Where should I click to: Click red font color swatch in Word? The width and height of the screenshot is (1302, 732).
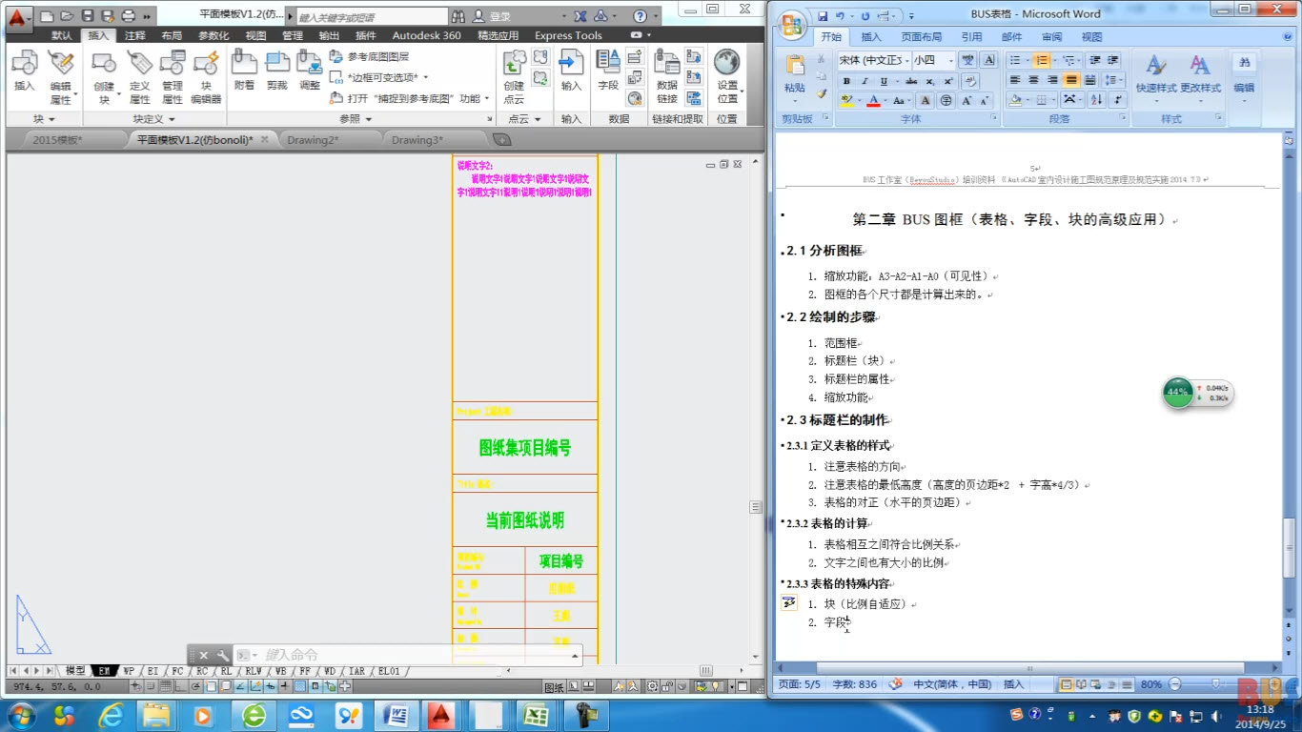coord(872,100)
